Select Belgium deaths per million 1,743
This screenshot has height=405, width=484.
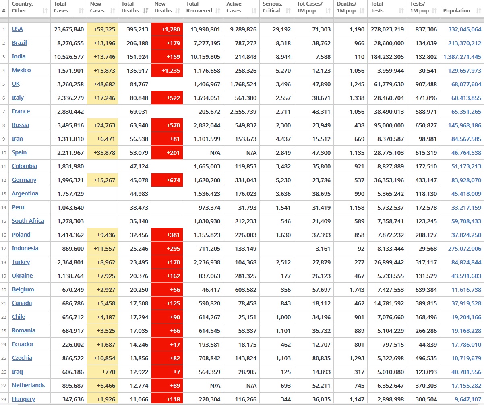click(x=351, y=290)
